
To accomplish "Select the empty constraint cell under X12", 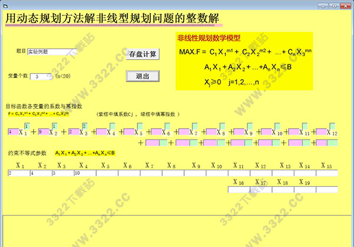I will tap(261, 173).
